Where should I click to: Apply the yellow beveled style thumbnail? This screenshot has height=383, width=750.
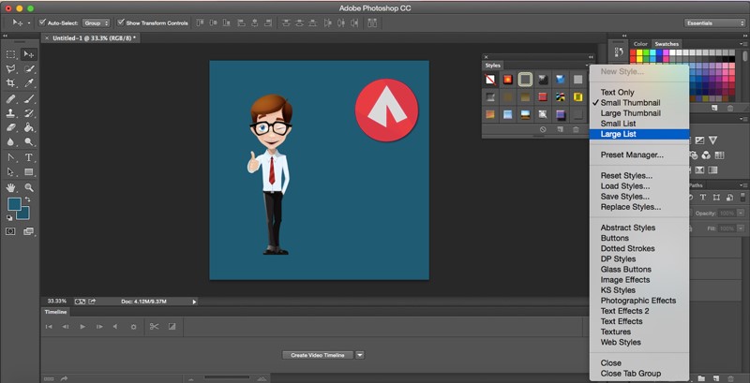577,97
